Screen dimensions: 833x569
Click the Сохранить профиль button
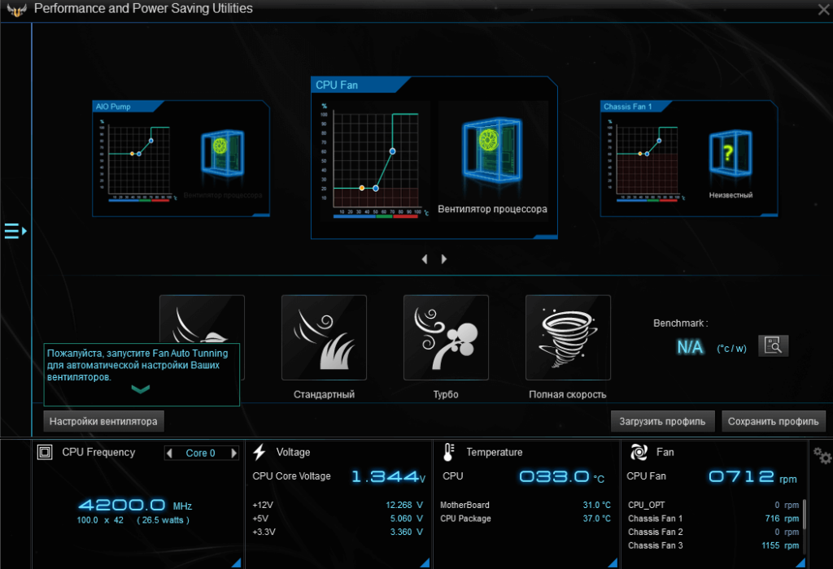click(x=774, y=421)
